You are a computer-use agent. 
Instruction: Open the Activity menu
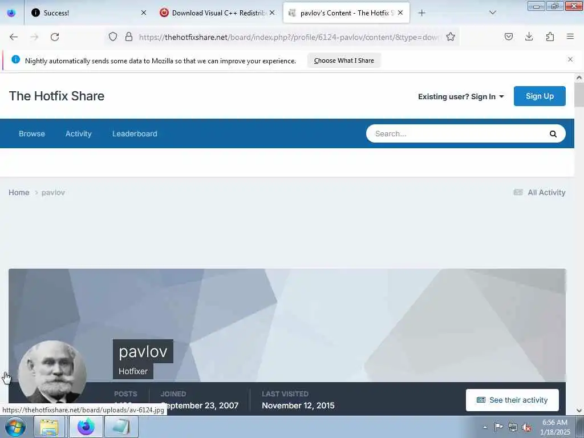point(78,133)
